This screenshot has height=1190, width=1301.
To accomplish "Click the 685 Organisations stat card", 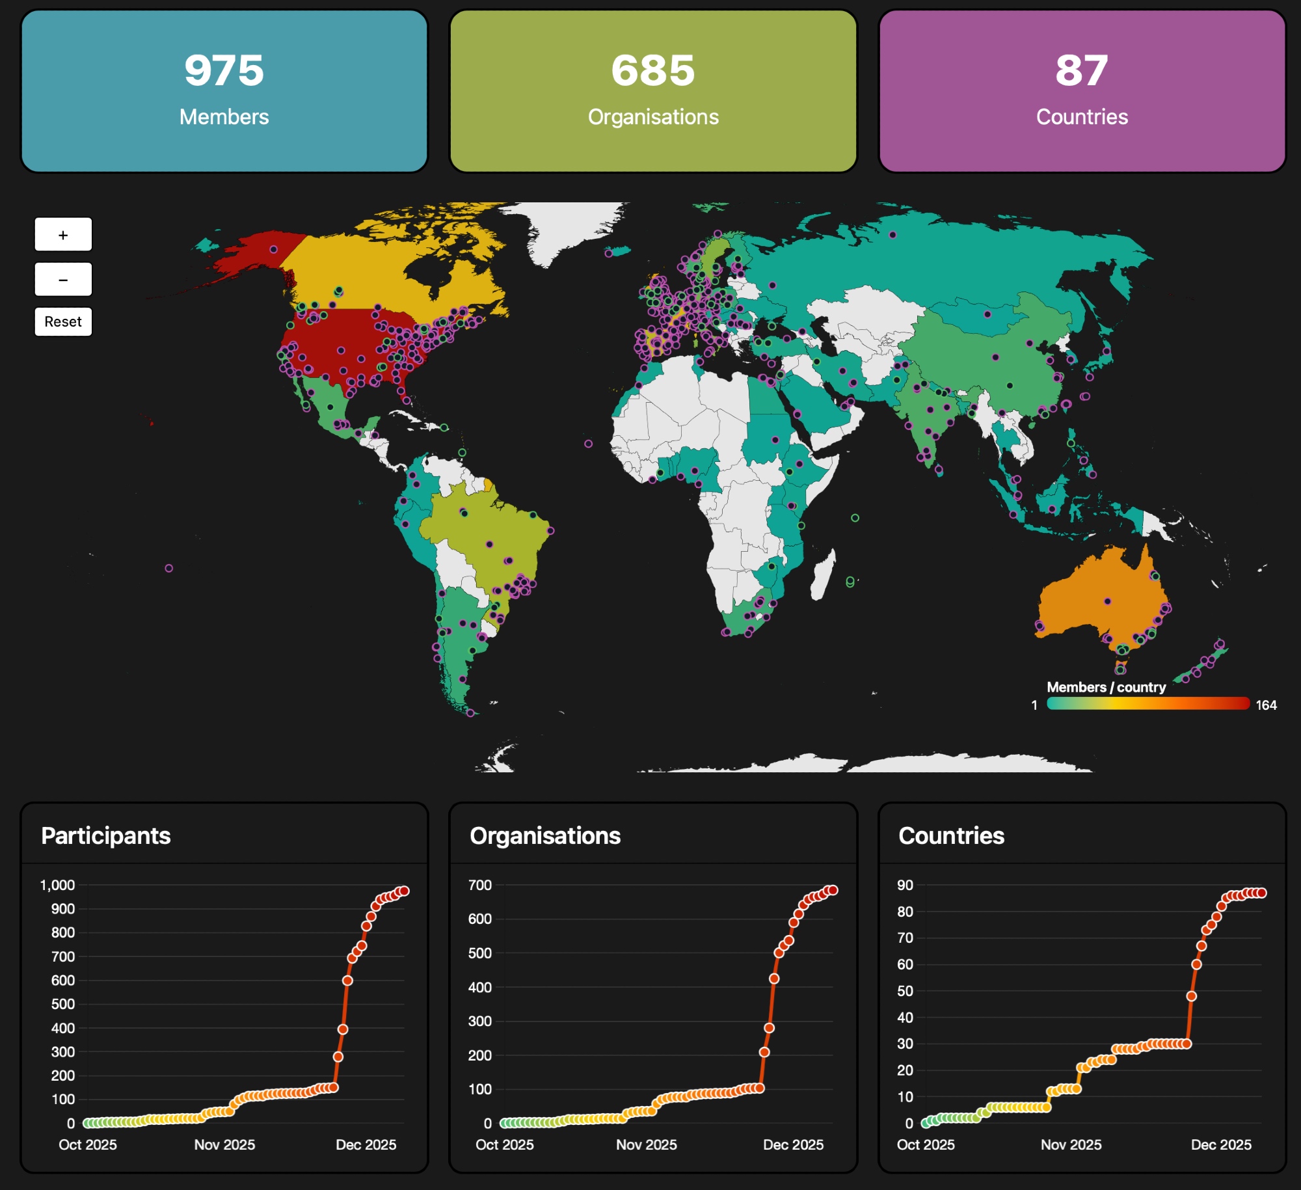I will [652, 91].
